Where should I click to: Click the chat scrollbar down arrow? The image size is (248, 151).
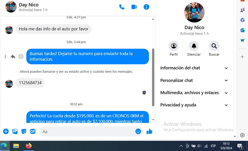point(153,120)
